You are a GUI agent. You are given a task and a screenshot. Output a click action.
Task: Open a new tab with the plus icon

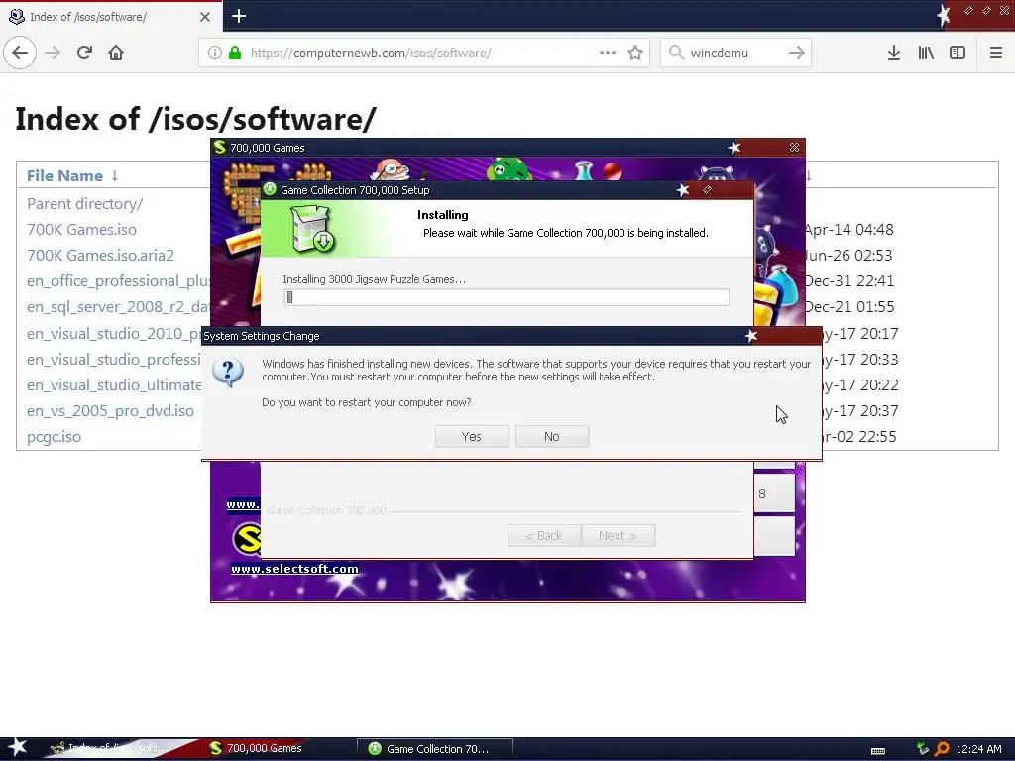click(x=239, y=16)
